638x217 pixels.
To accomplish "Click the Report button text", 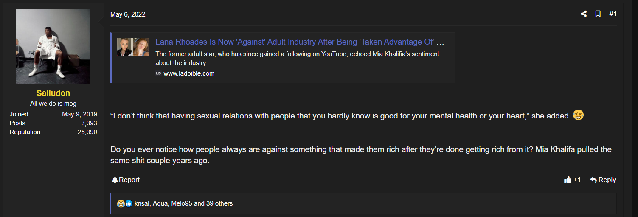I will (129, 180).
